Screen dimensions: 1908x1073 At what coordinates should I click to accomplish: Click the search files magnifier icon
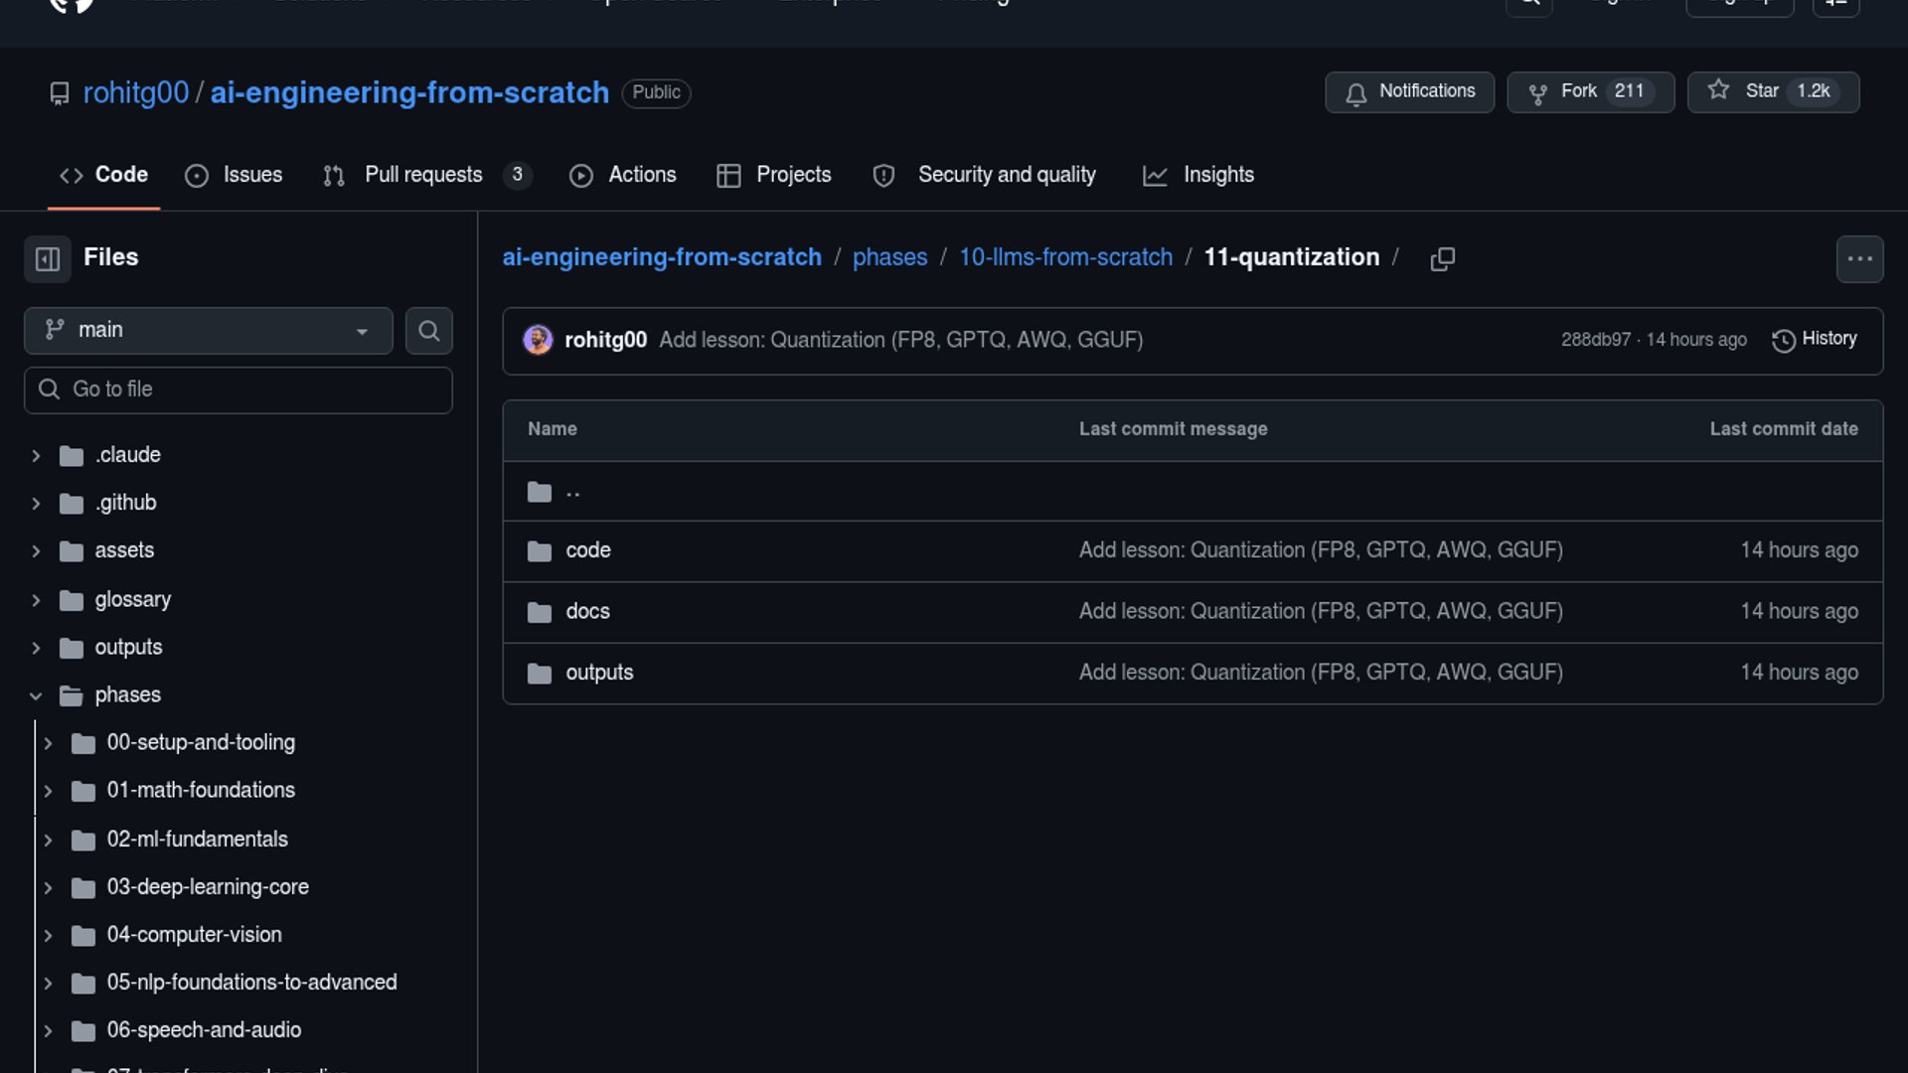pos(428,331)
